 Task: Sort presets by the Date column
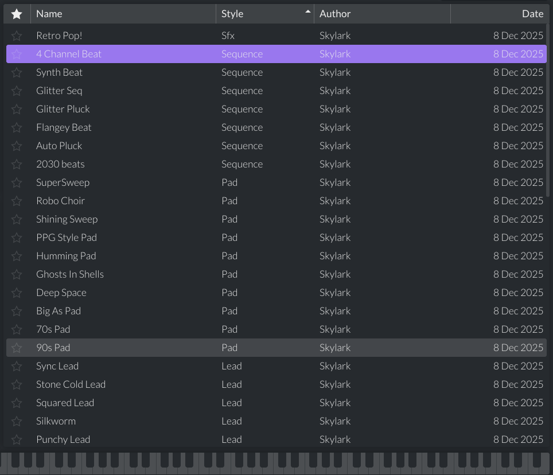(532, 13)
